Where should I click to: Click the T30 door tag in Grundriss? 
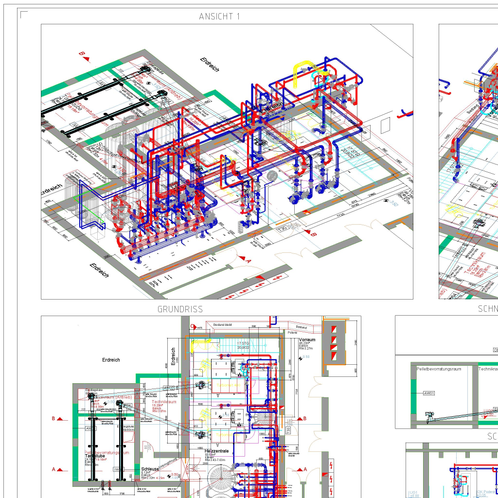tap(288, 431)
